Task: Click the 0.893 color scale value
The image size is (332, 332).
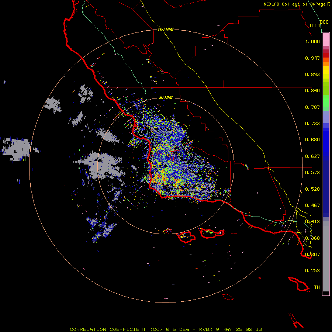Action: [x=312, y=74]
